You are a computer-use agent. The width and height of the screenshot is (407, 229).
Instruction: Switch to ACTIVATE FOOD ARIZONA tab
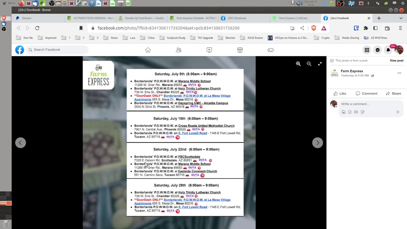click(90, 18)
